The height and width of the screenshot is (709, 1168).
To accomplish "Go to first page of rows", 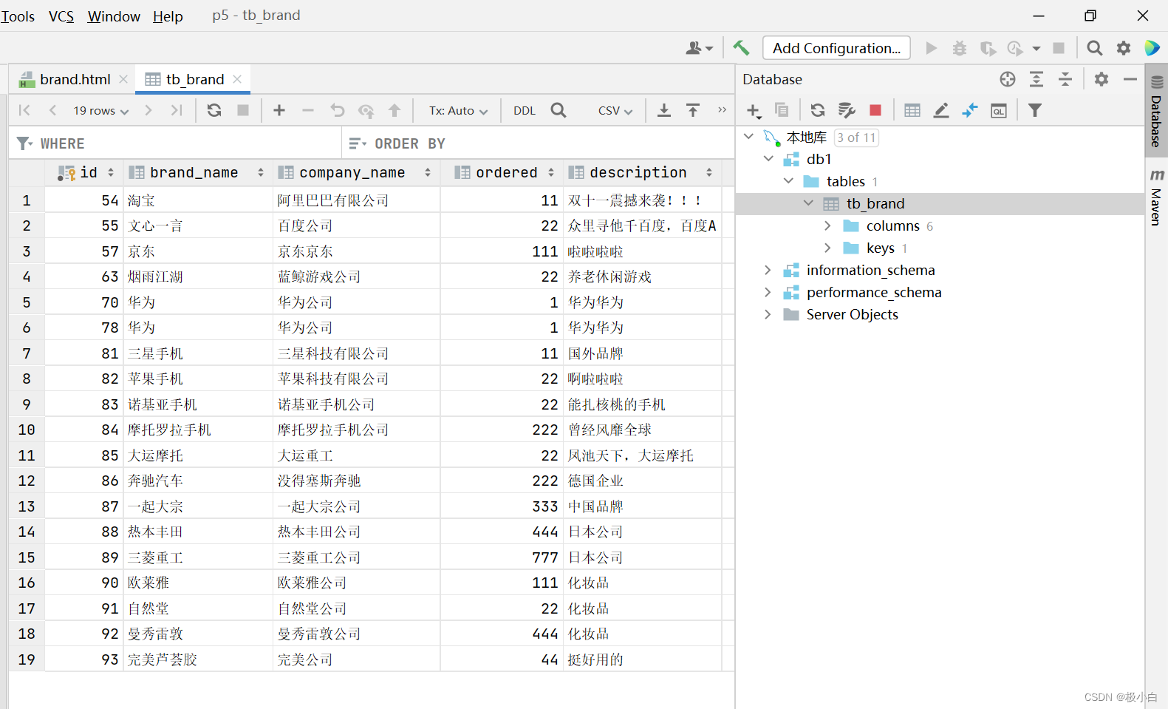I will tap(24, 110).
